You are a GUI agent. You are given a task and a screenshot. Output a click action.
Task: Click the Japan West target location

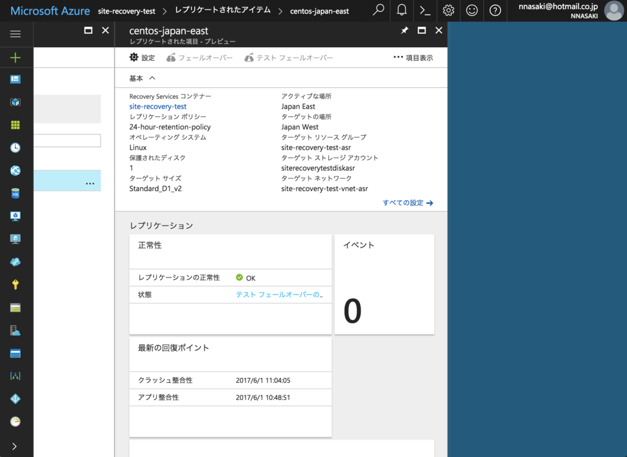pos(299,127)
